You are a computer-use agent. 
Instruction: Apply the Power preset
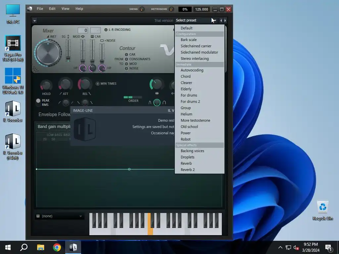coord(199,133)
